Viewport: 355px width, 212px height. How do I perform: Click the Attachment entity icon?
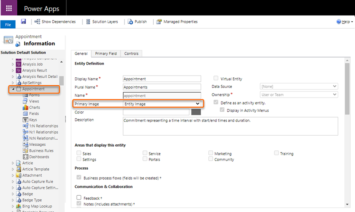[19, 175]
